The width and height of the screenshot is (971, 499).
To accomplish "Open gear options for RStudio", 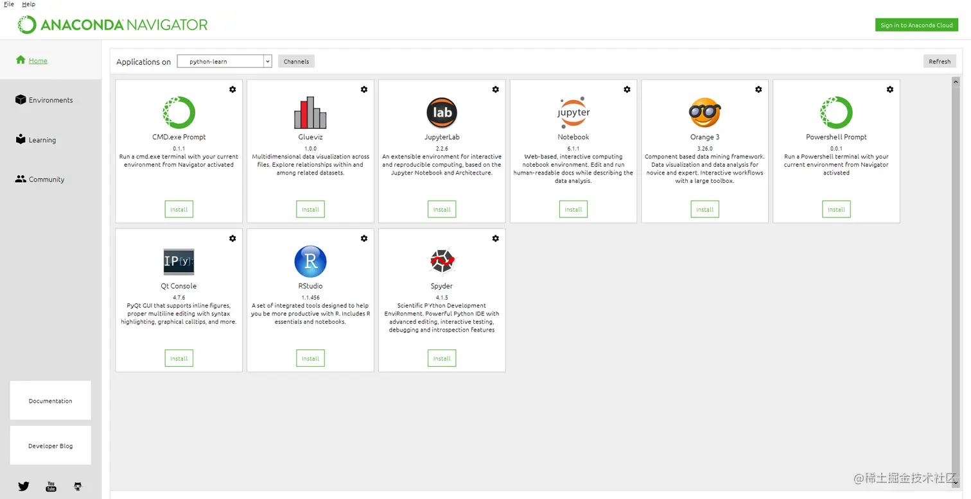I will click(x=364, y=239).
